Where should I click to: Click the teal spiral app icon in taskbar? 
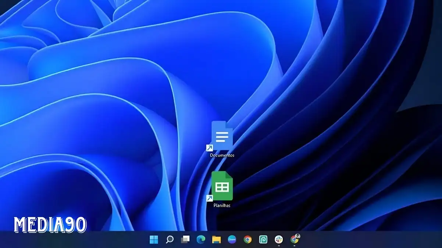[263, 240]
